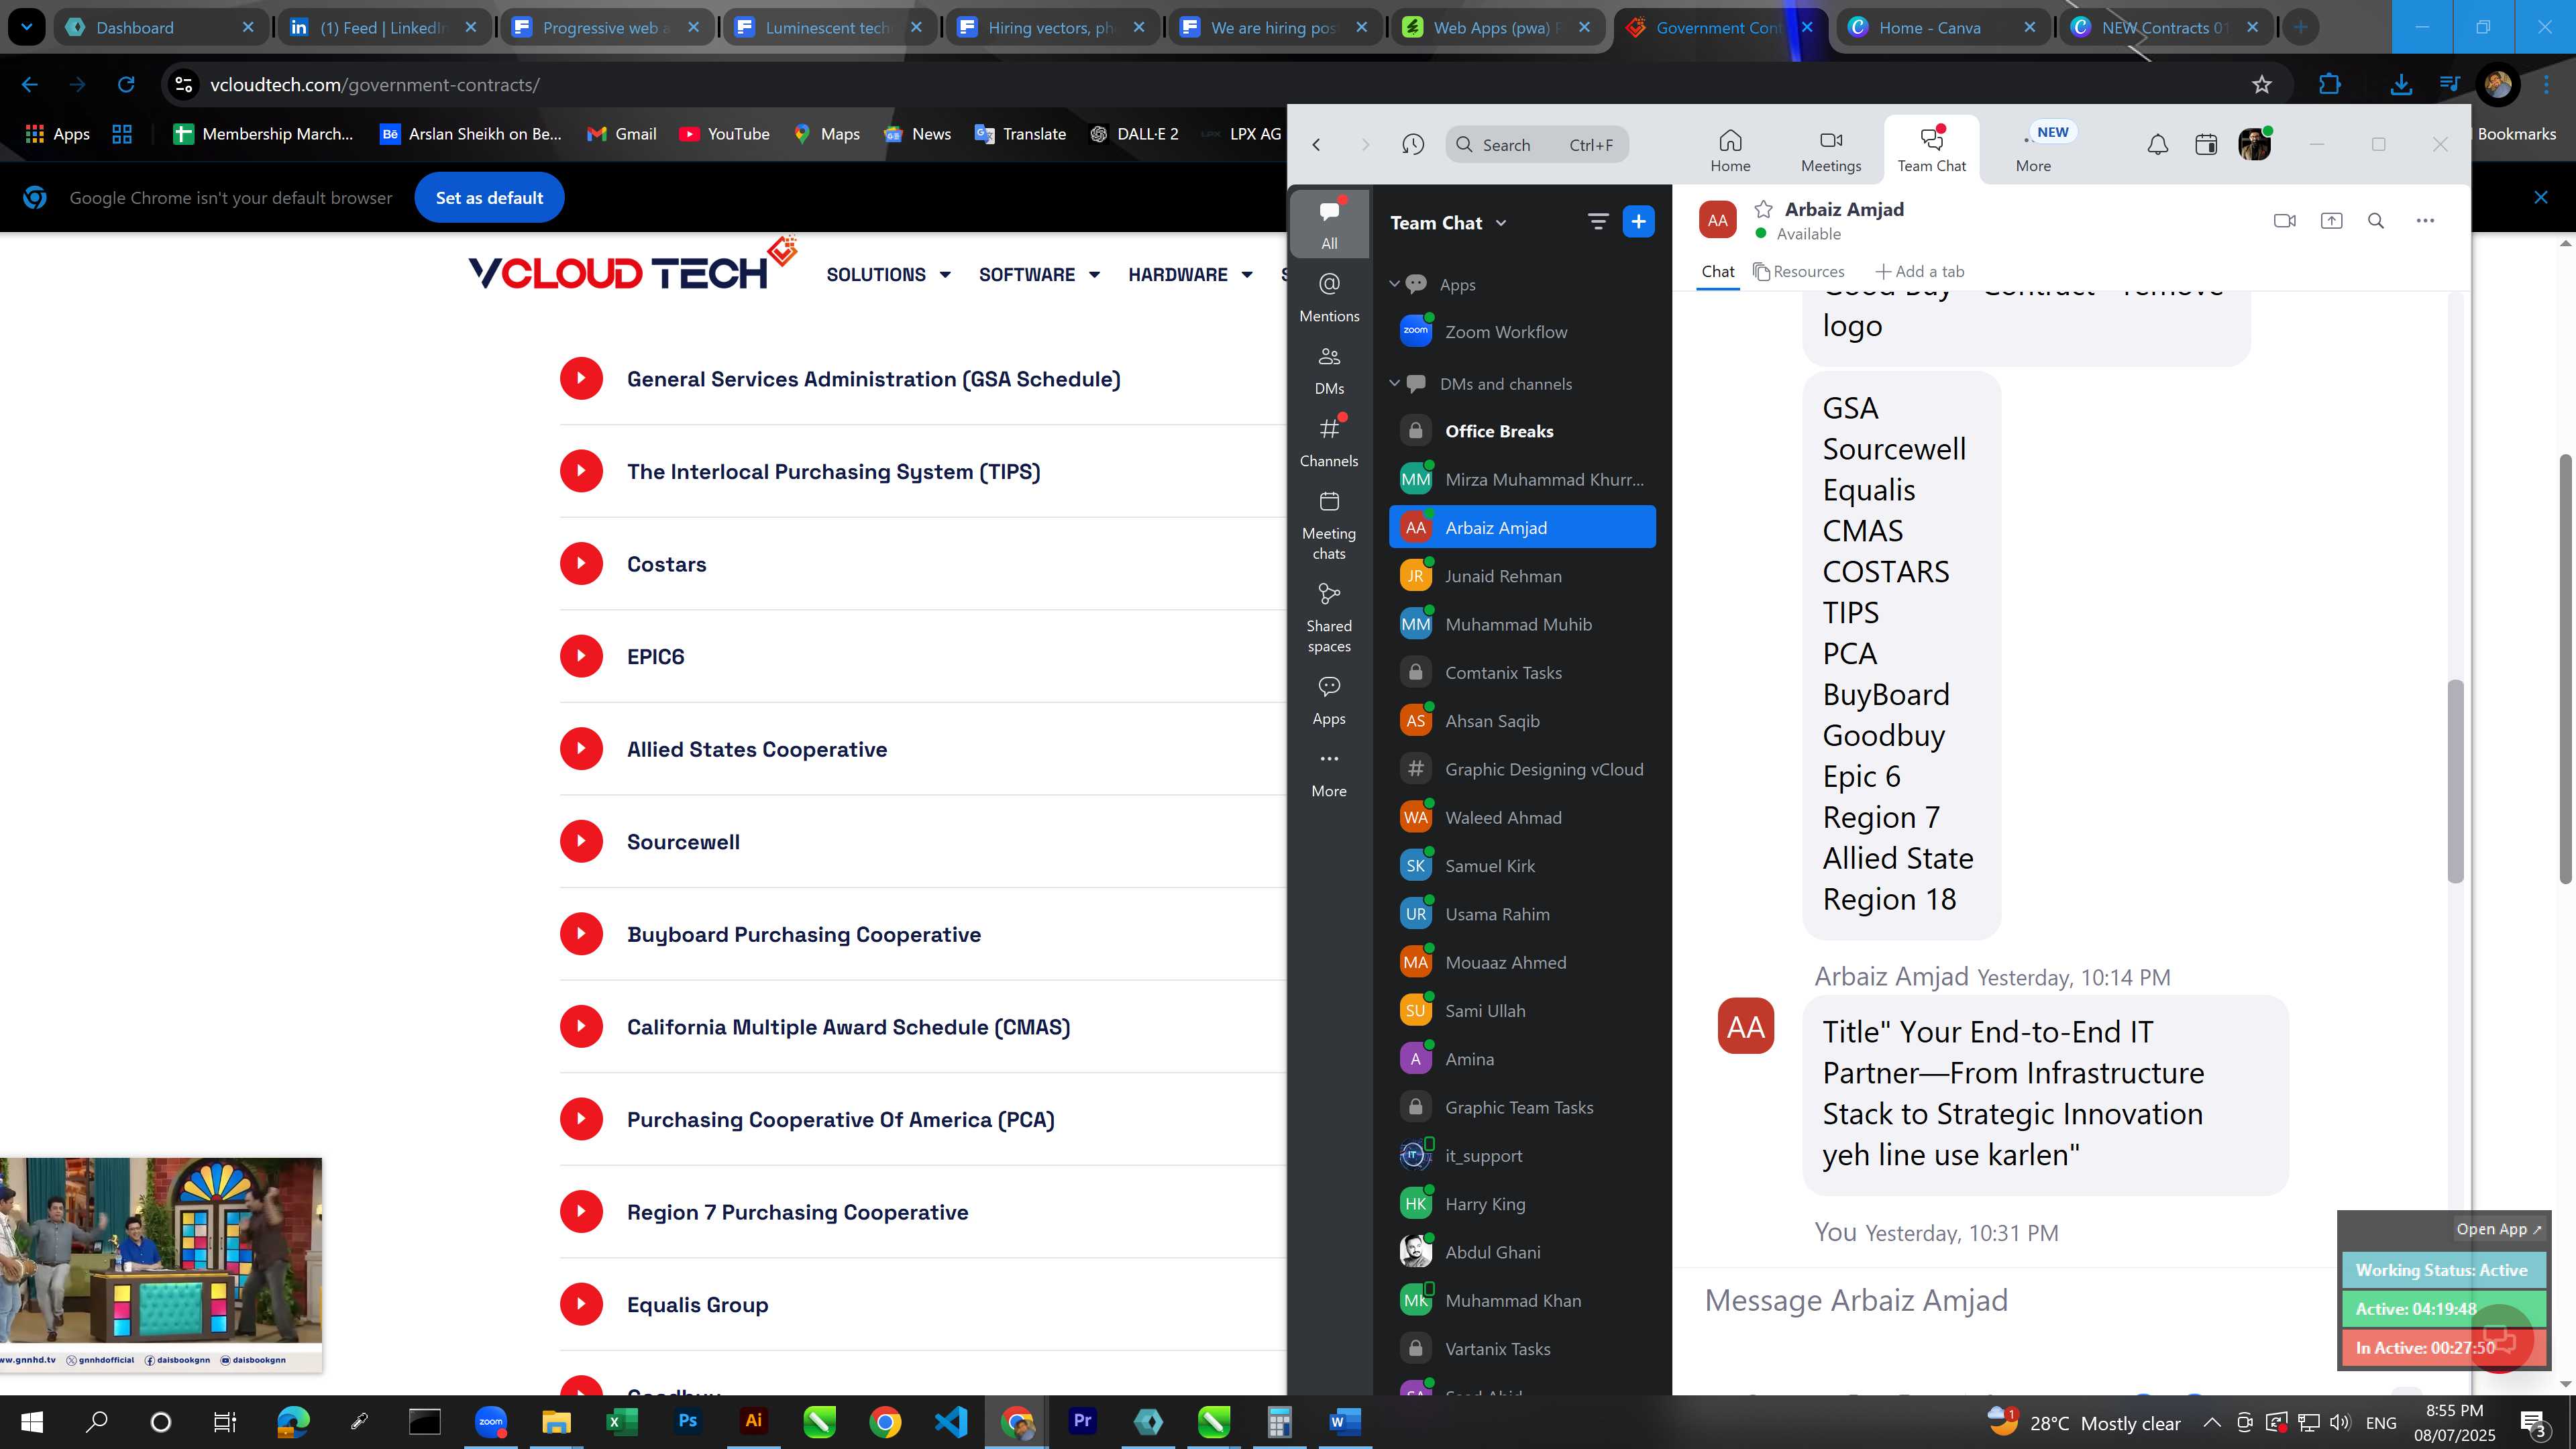
Task: Open the Zoom Home tab
Action: point(1730,150)
